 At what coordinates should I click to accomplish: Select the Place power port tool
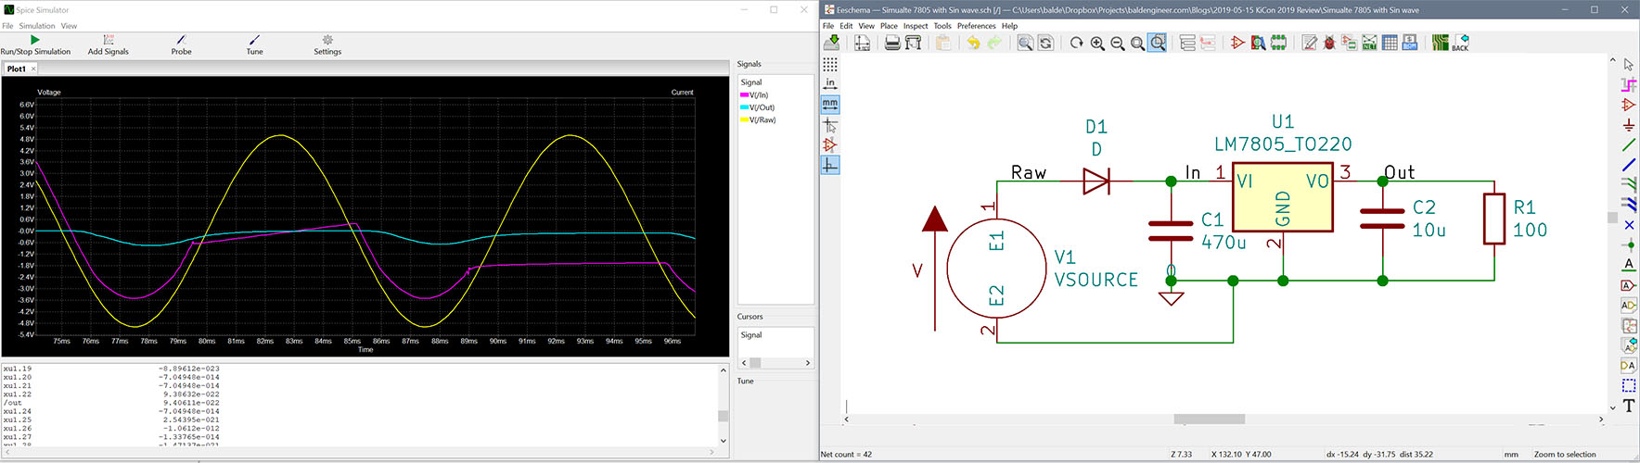[1629, 125]
